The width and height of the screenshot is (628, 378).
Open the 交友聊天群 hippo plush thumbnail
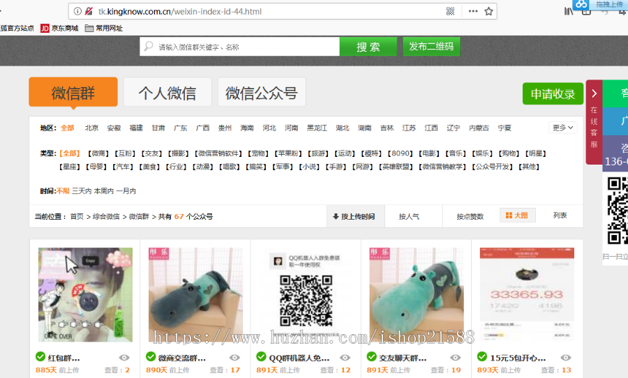417,294
